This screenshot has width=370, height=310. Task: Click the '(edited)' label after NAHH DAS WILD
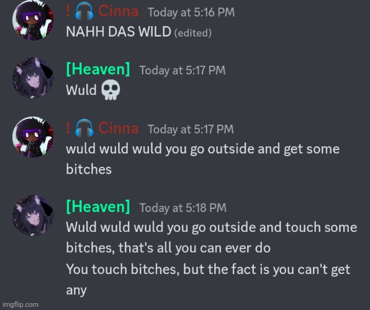click(x=193, y=33)
